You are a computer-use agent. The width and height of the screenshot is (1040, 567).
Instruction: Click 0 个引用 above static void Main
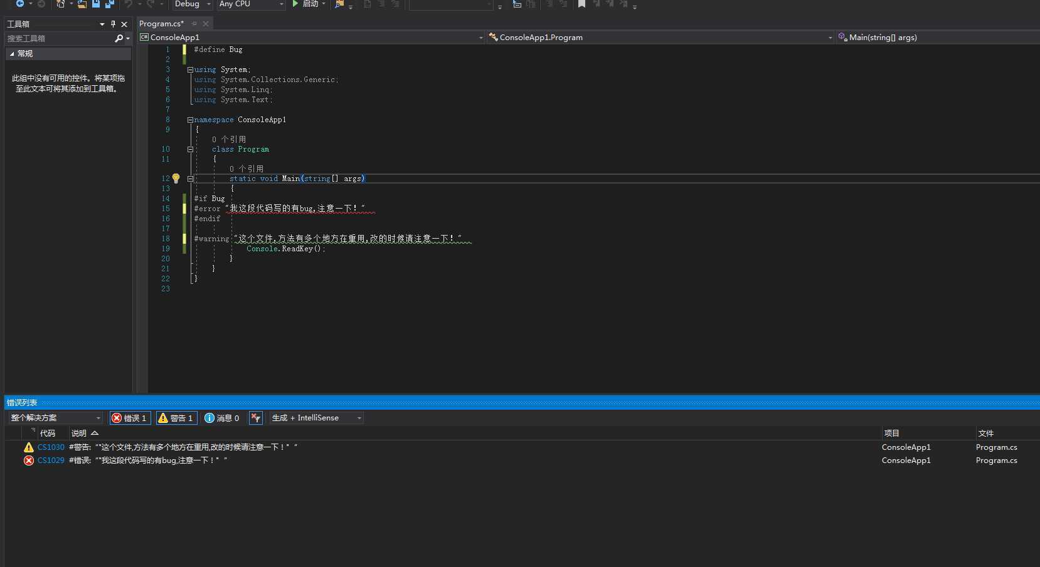(247, 169)
